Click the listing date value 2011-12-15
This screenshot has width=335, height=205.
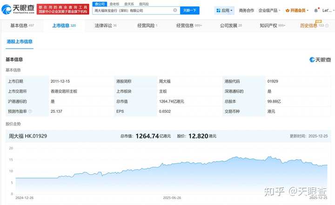pyautogui.click(x=60, y=82)
